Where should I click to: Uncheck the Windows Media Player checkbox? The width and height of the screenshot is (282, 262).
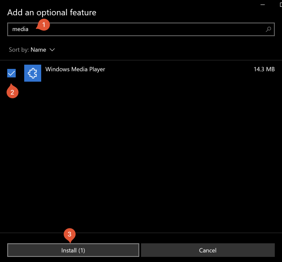(11, 73)
